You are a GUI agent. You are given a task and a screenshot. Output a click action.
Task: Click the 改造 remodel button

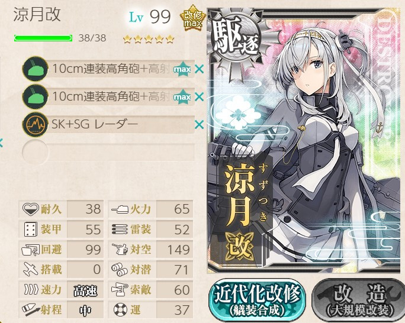pos(359,300)
